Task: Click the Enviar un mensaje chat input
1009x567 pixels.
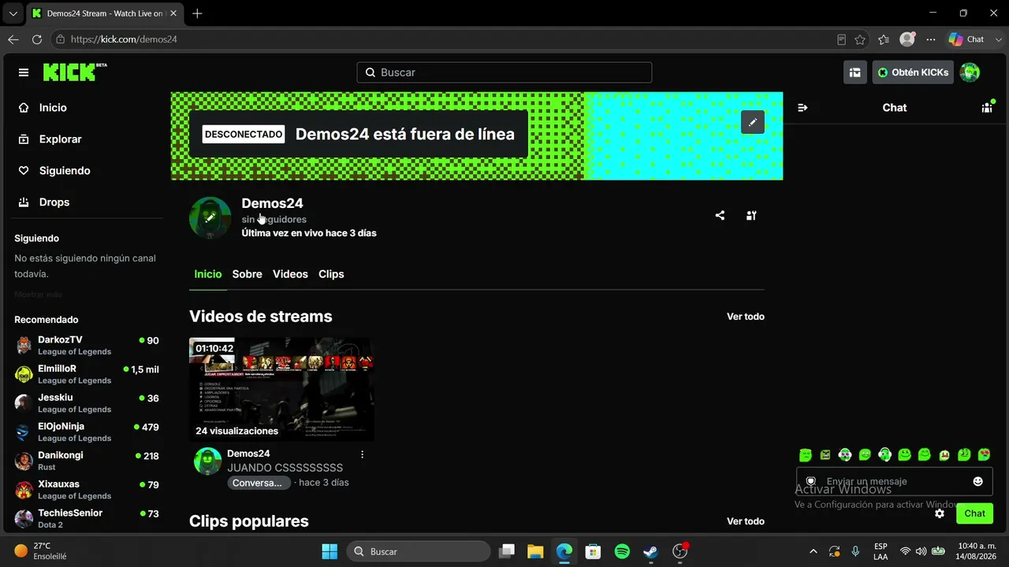Action: pos(895,481)
